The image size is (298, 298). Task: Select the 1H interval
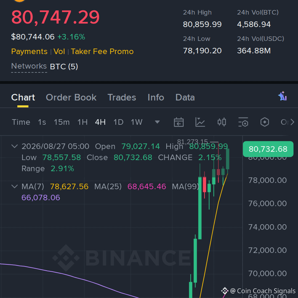[83, 122]
